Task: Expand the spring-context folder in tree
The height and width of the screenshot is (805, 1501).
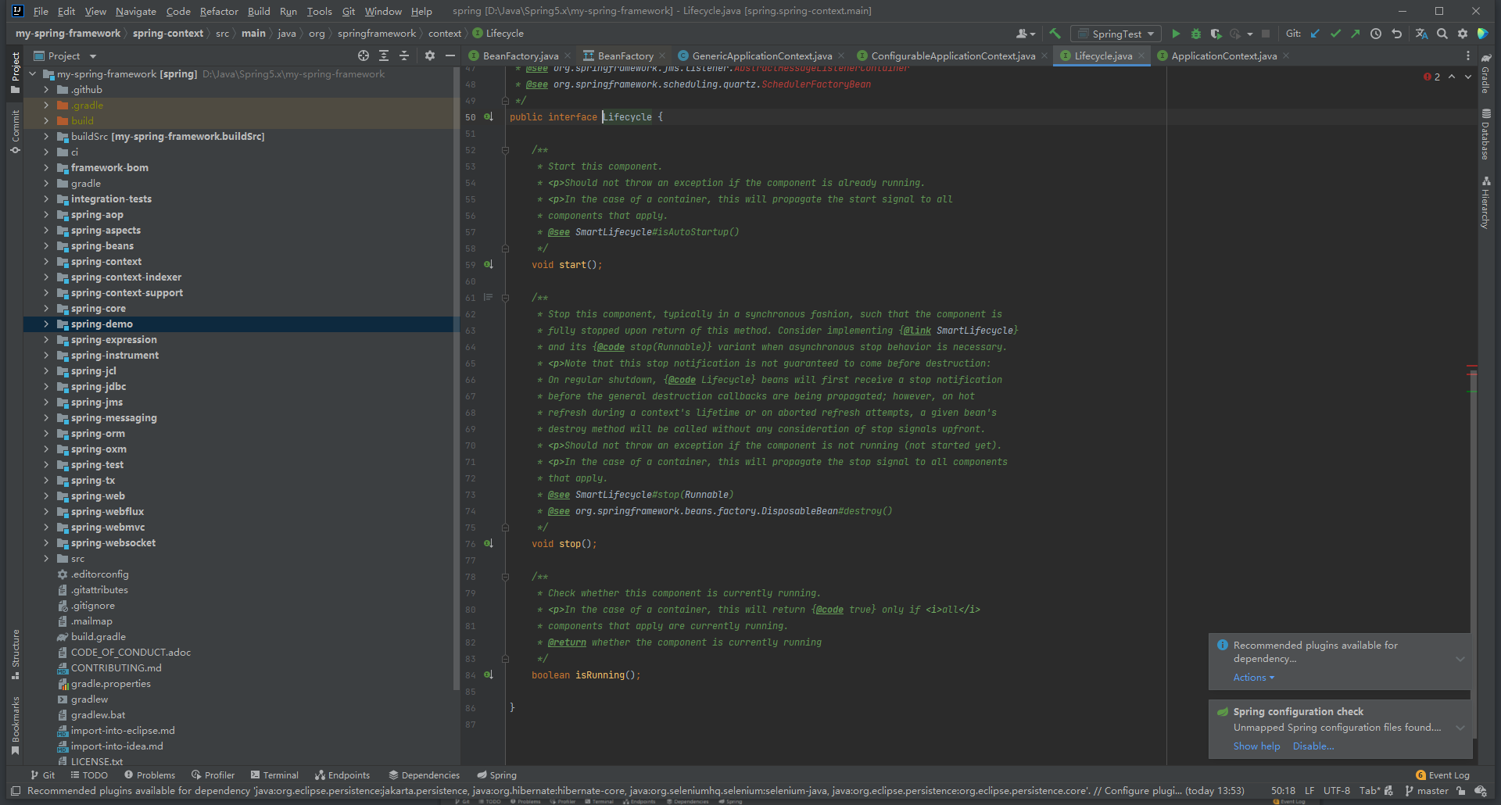Action: (x=46, y=261)
